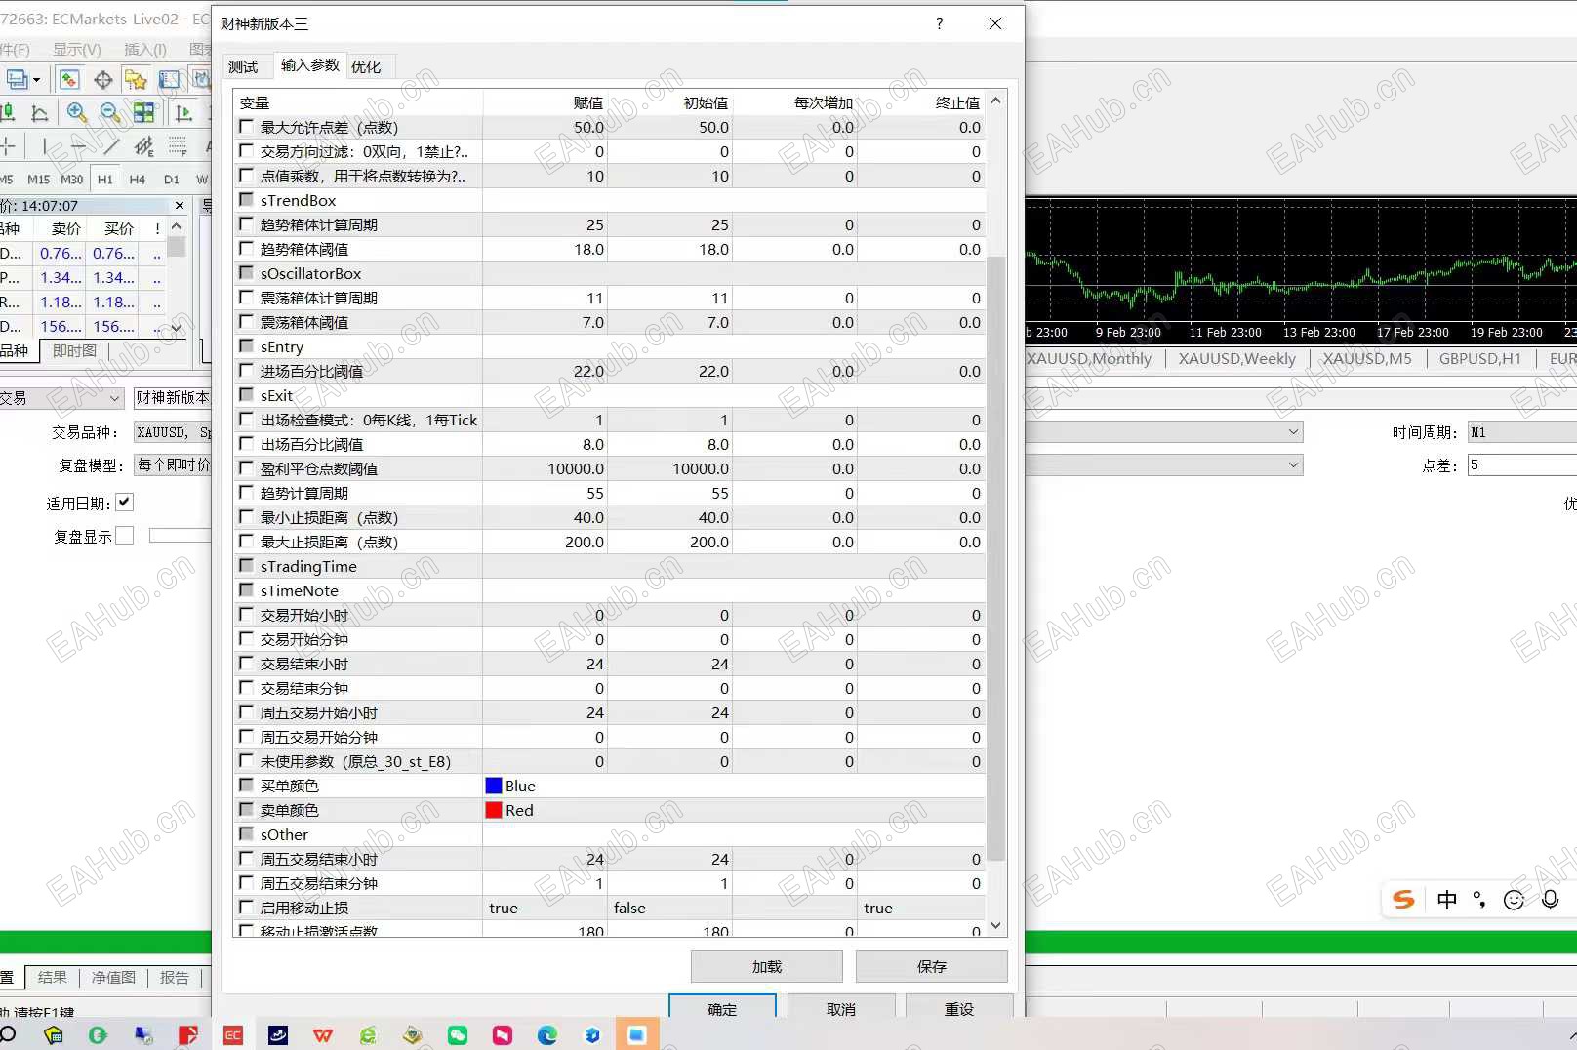The width and height of the screenshot is (1577, 1050).
Task: Click scroll-down arrow of Market Watch list
Action: (x=177, y=328)
